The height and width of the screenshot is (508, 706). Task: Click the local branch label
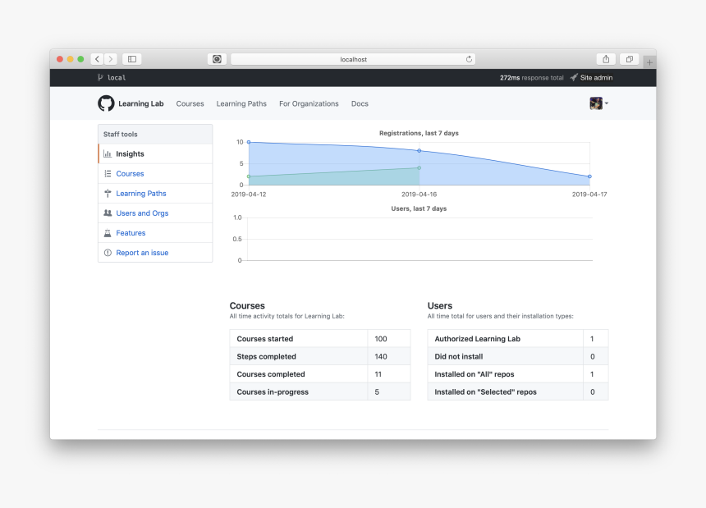[x=117, y=77]
